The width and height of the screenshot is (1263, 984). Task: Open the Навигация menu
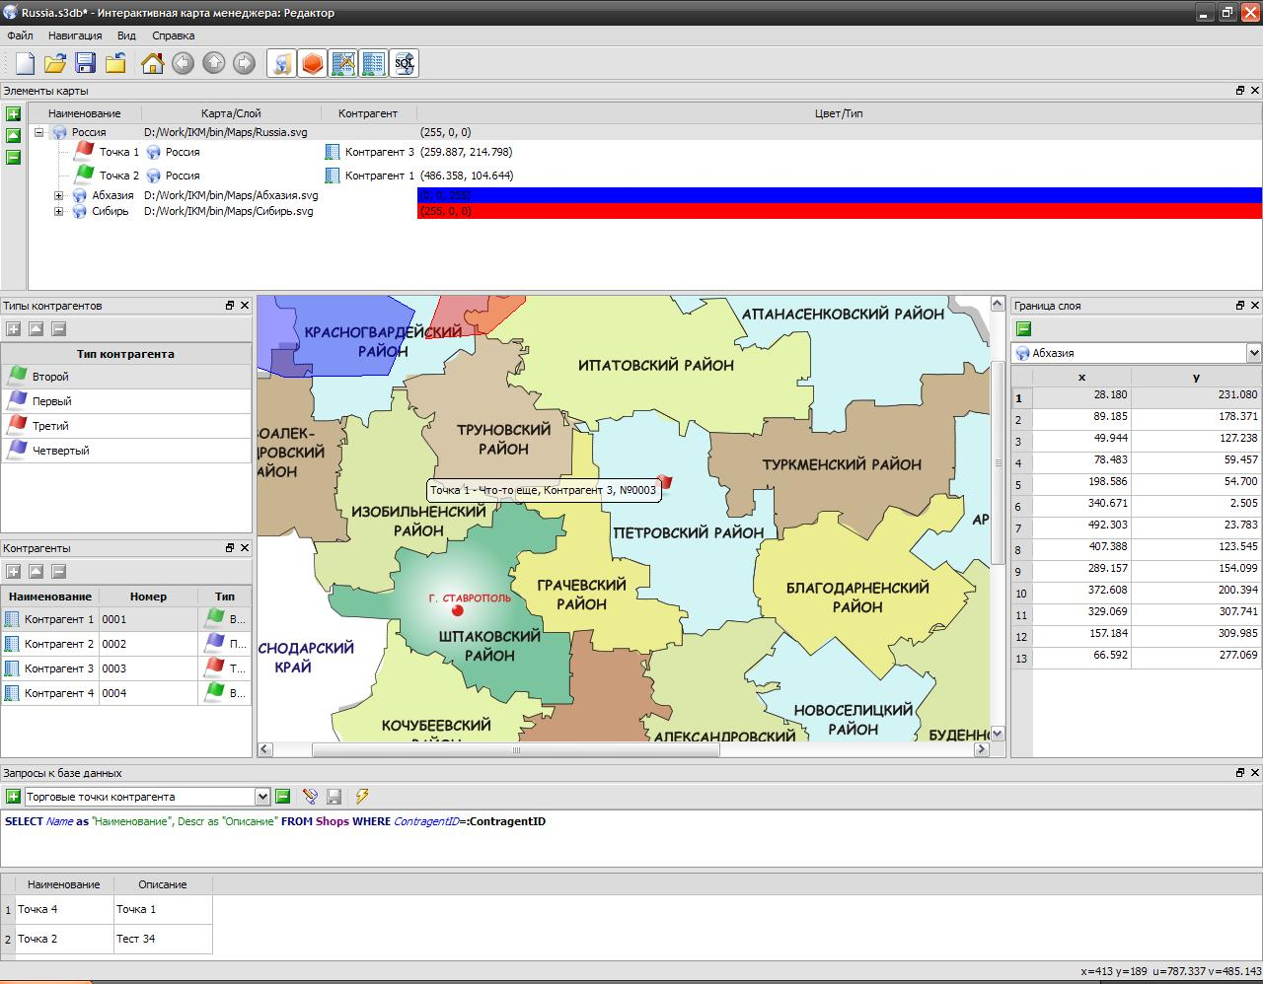pos(75,35)
